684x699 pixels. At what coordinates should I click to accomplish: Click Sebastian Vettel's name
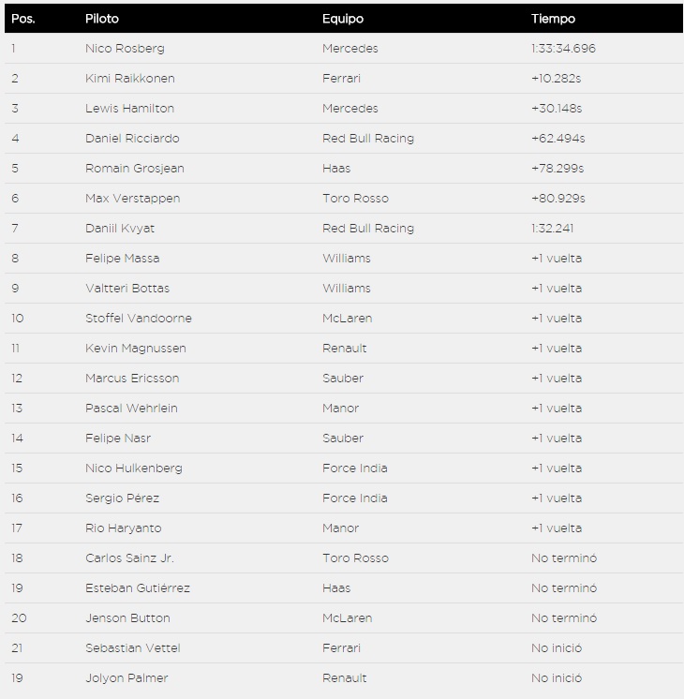[x=132, y=648]
